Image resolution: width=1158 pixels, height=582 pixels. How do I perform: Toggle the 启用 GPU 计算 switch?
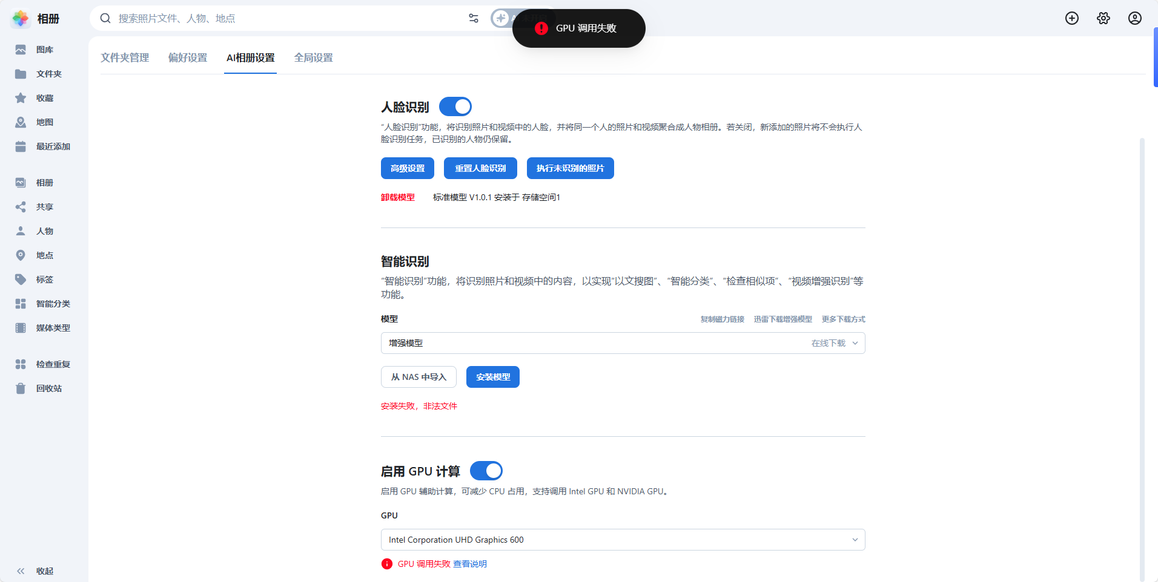(x=486, y=471)
